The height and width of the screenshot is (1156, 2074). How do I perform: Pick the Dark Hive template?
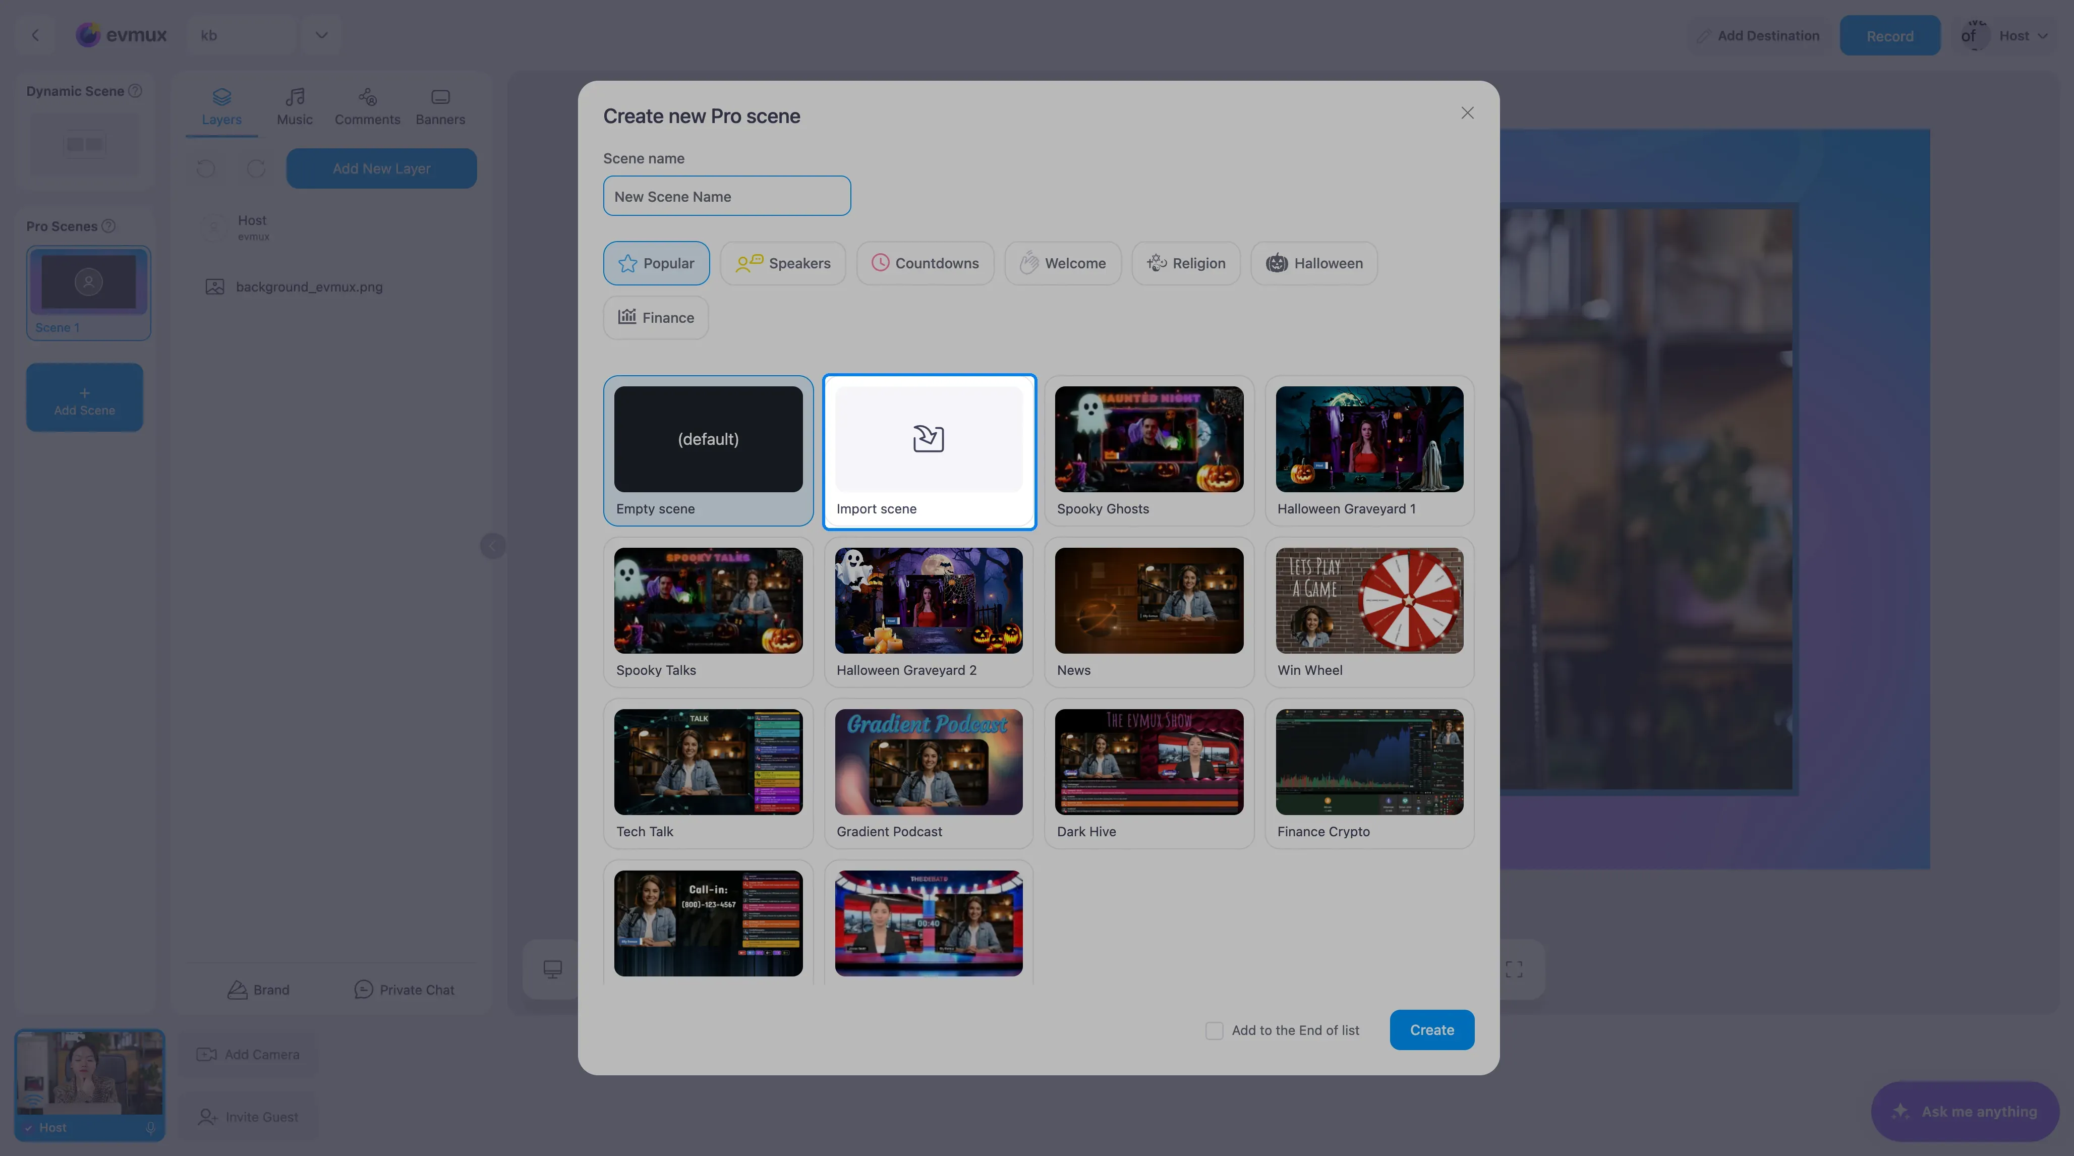[1149, 774]
